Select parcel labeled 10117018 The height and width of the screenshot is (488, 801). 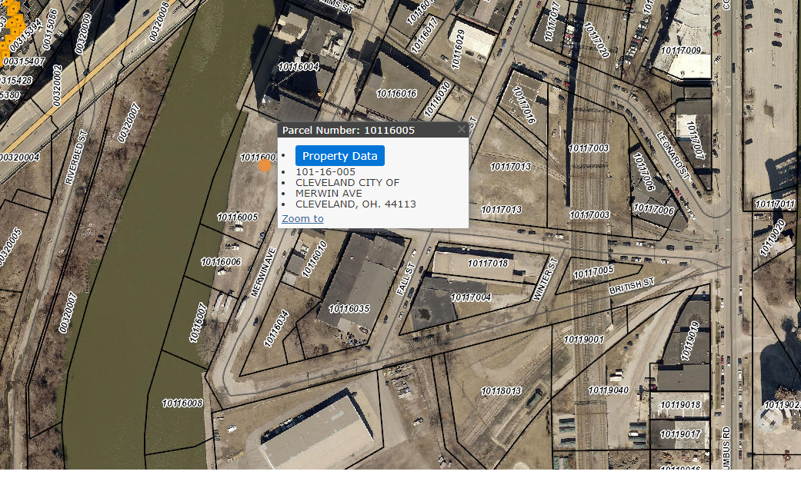(x=488, y=263)
